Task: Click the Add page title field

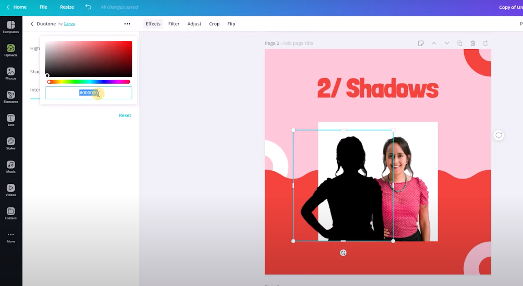Action: 298,43
